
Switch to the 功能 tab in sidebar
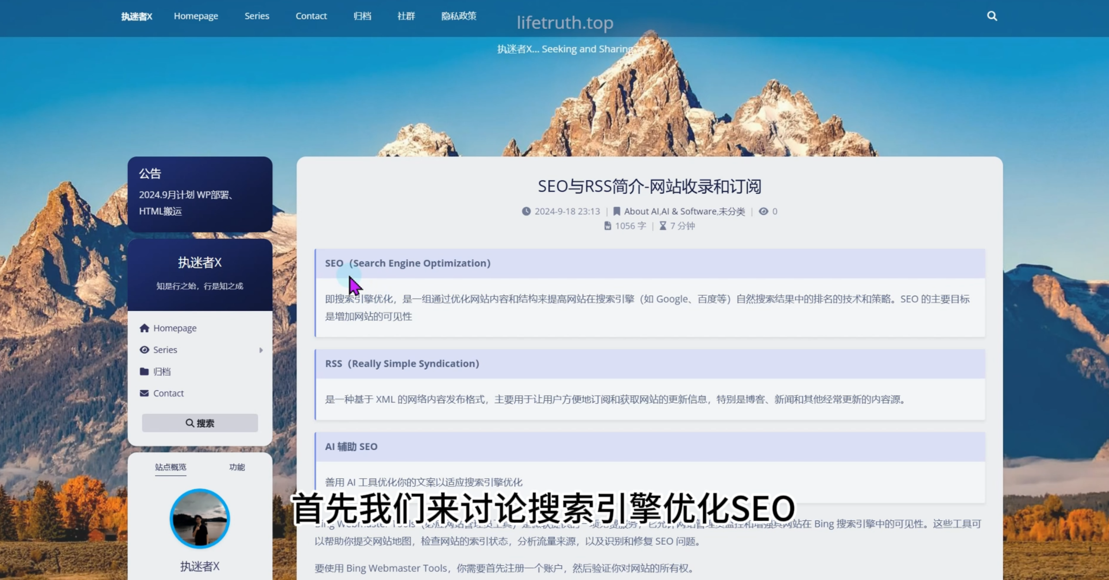(237, 467)
